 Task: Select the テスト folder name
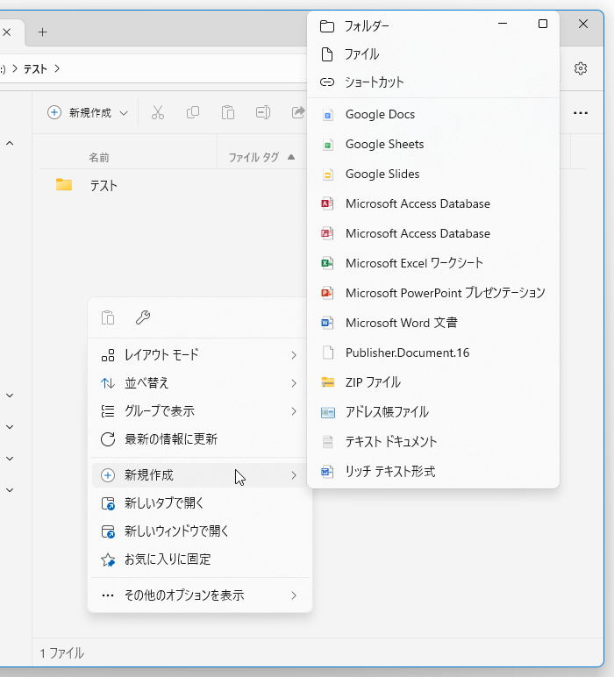point(104,186)
